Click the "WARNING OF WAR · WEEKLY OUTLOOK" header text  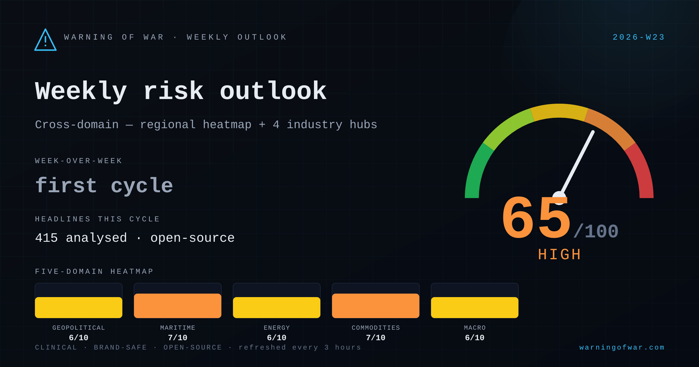pyautogui.click(x=176, y=37)
